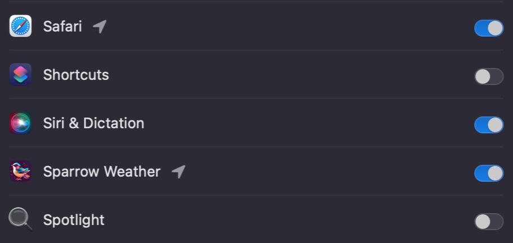Select the Safari text label
The width and height of the screenshot is (513, 243).
click(63, 26)
